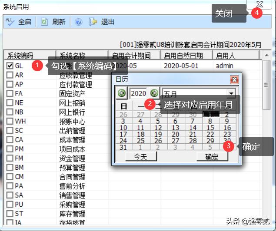Enable the CA 成本管理 checkbox

coord(10,139)
